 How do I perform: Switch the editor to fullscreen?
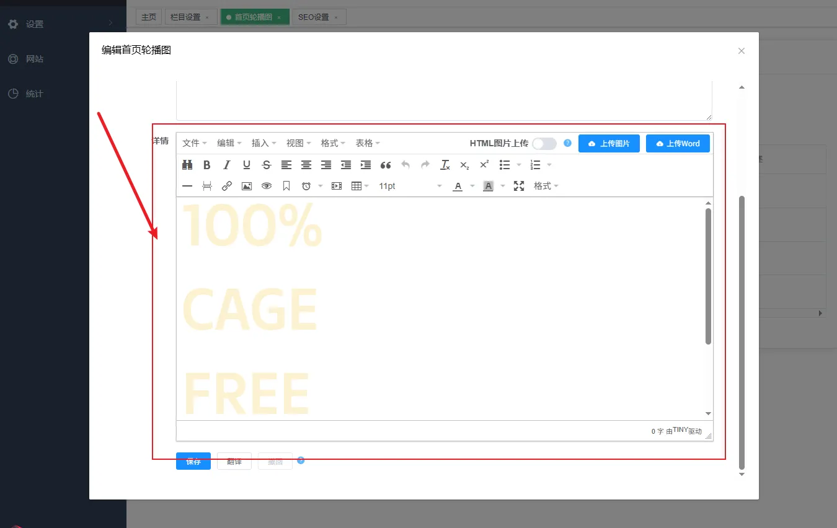(519, 186)
